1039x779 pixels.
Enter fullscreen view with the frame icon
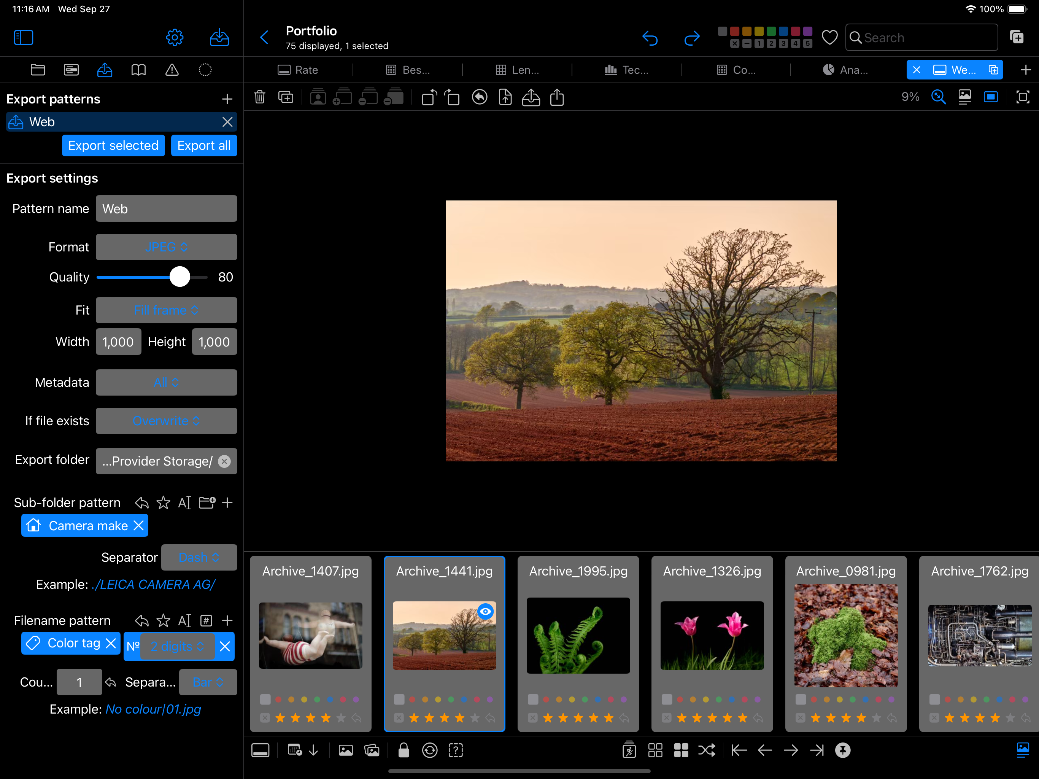pyautogui.click(x=1023, y=97)
